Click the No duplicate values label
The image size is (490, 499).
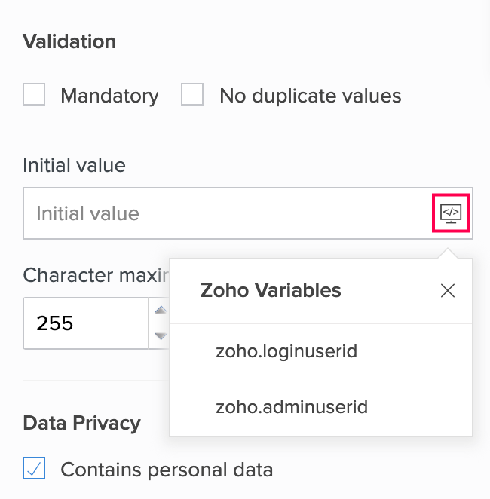(x=310, y=96)
